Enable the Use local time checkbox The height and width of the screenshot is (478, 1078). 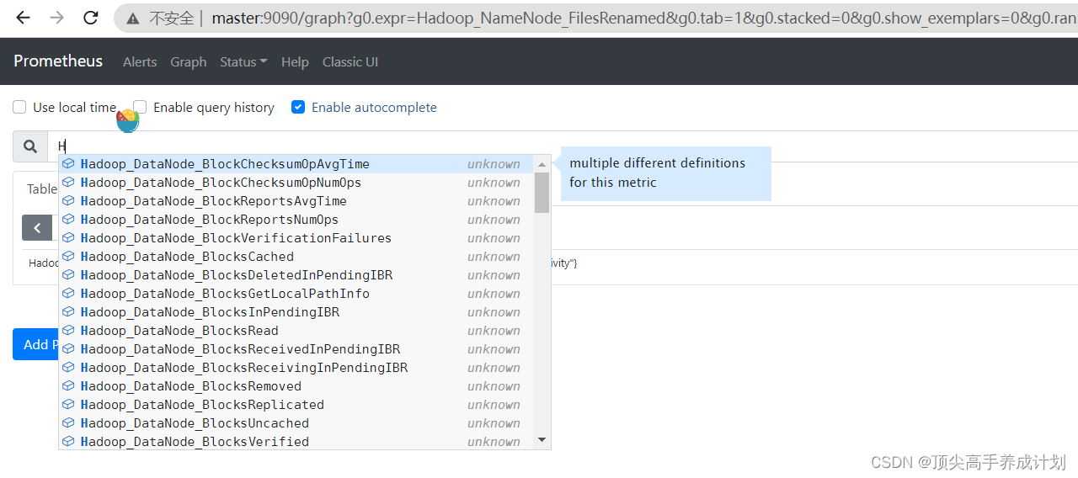(x=19, y=107)
